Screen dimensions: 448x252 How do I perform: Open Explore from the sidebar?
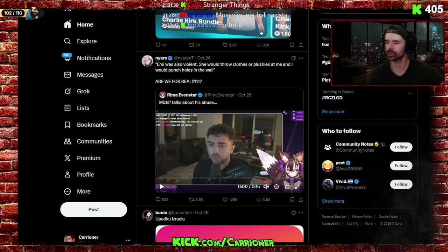(80, 41)
